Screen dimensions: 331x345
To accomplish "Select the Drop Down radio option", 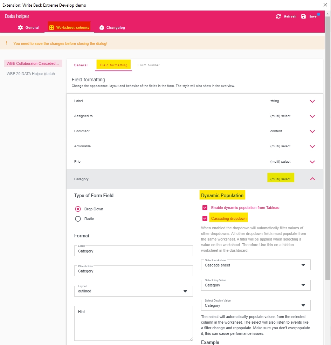I will 78,209.
